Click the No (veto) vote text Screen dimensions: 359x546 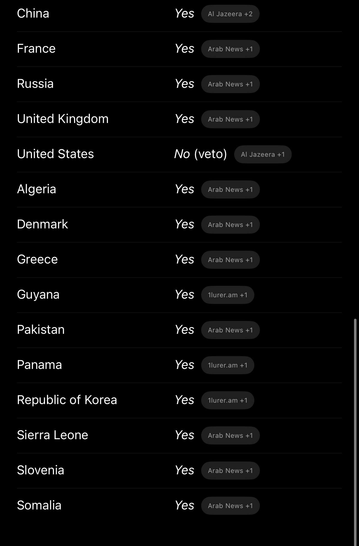tap(200, 154)
